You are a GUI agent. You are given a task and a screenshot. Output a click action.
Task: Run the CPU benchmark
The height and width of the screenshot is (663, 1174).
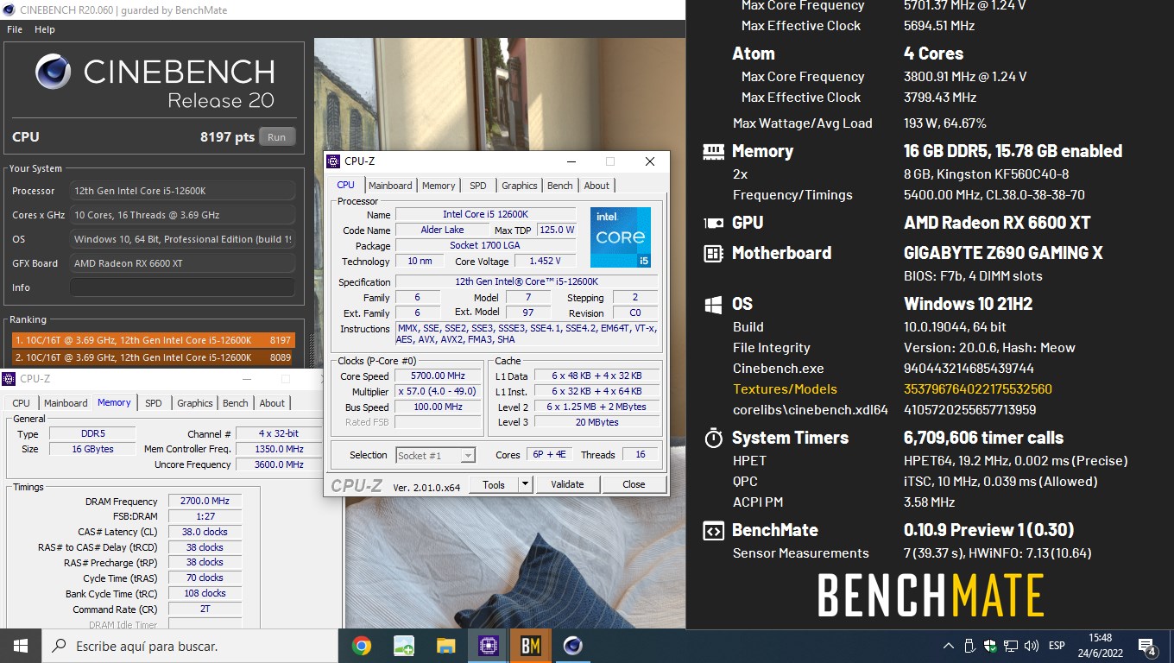[276, 136]
